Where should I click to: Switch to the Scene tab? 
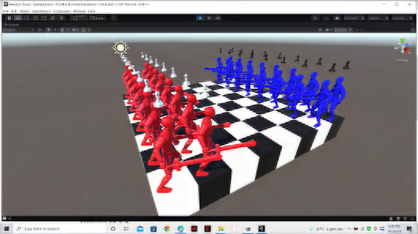(x=12, y=25)
